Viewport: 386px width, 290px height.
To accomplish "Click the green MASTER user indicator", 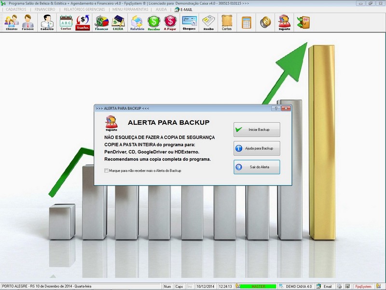I will tap(258, 286).
